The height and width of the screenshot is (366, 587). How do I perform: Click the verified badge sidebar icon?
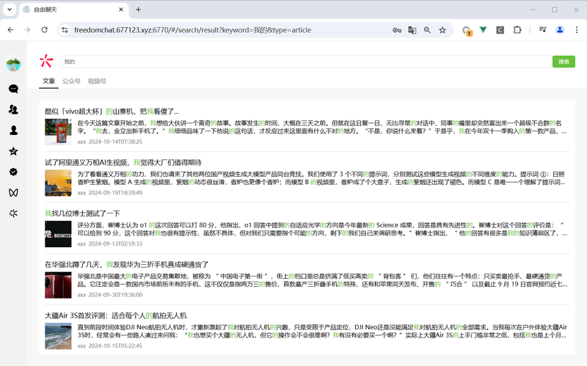click(x=13, y=172)
